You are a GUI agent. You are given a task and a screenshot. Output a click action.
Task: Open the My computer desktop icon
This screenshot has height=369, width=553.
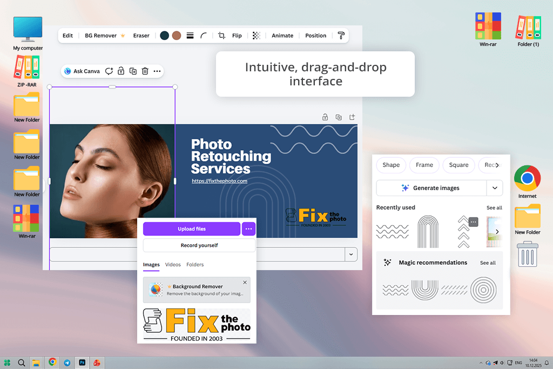[28, 33]
